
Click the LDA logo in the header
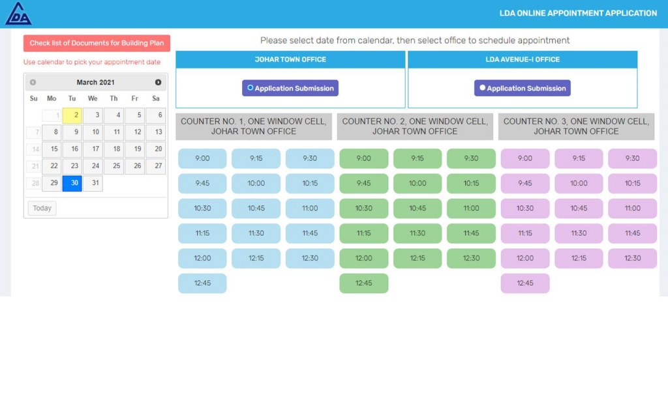(18, 14)
